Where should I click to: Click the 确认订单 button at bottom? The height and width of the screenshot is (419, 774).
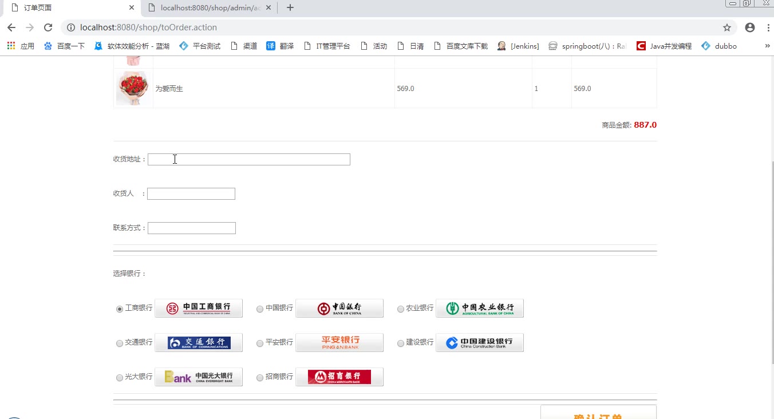(598, 412)
